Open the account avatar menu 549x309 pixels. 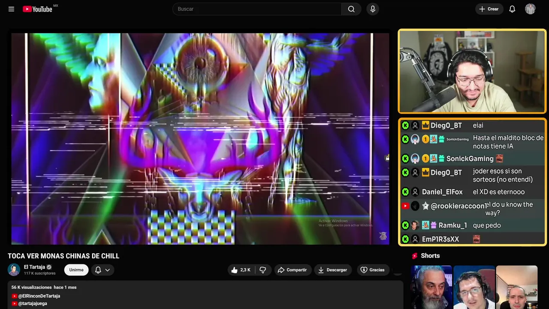coord(530,9)
